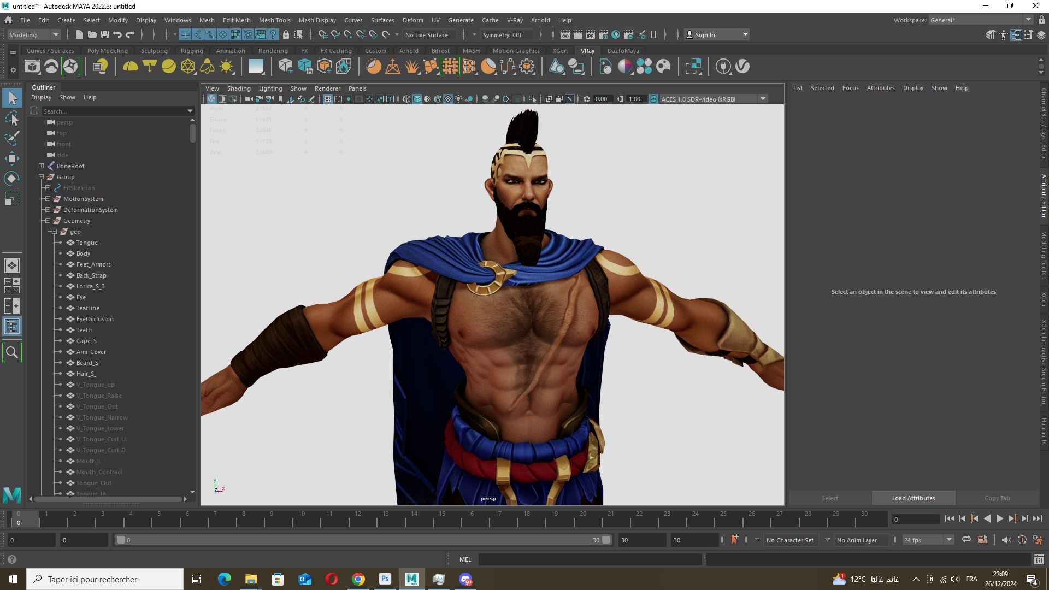1049x590 pixels.
Task: Open the outliner search magnifier icon
Action: (x=12, y=352)
